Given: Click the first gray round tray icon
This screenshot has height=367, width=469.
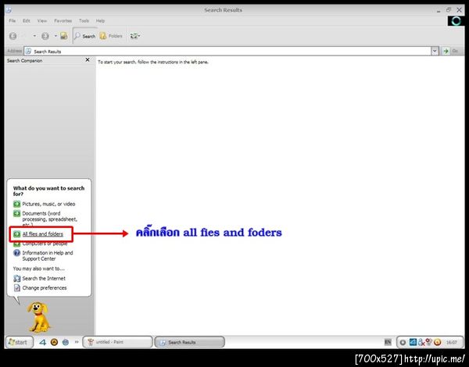Looking at the screenshot, I should 403,343.
